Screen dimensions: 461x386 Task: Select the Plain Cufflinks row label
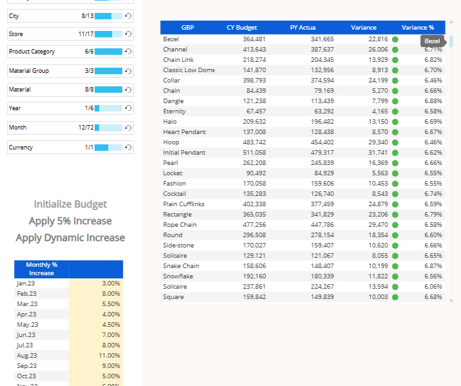183,204
